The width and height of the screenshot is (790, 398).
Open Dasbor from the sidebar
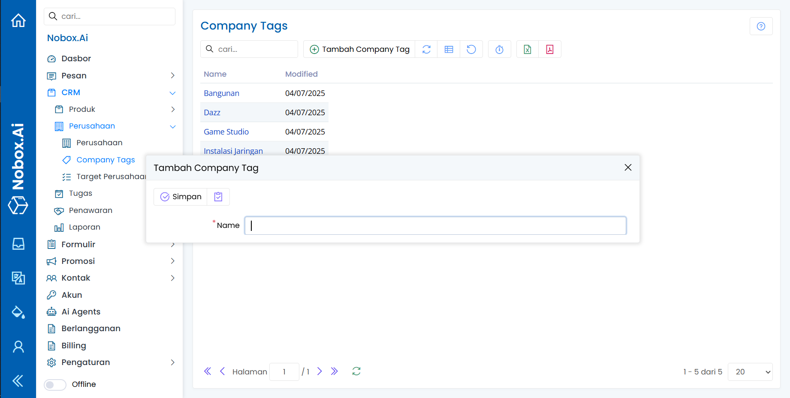point(76,59)
